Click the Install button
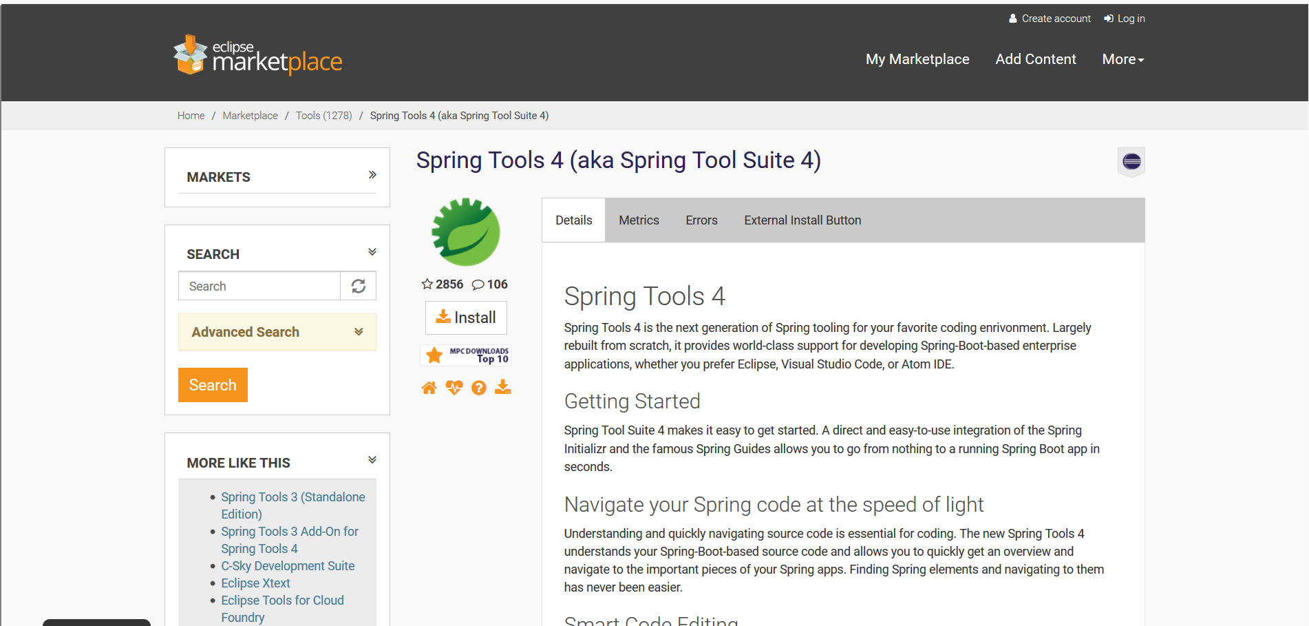This screenshot has height=626, width=1309. point(466,317)
